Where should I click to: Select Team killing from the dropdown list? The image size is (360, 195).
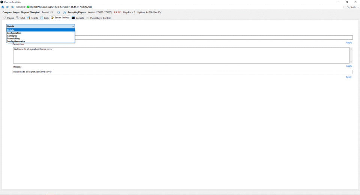[41, 39]
